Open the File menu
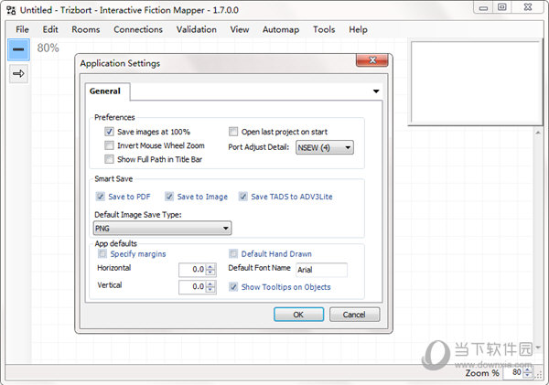 pyautogui.click(x=22, y=29)
